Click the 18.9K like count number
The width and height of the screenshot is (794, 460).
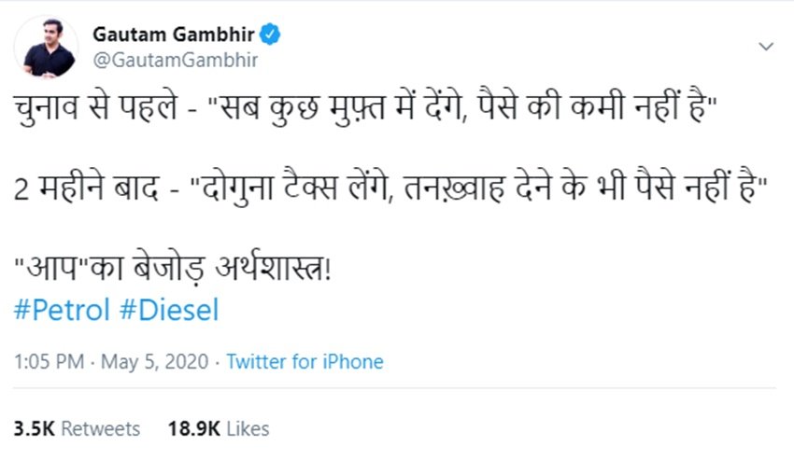[192, 429]
